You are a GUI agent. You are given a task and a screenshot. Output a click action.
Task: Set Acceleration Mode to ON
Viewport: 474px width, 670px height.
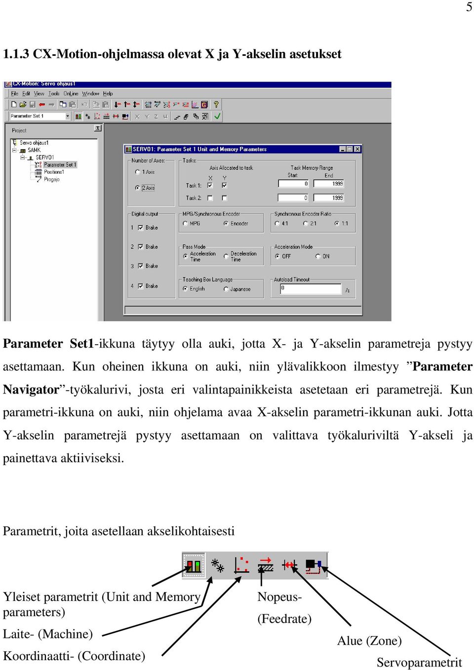click(317, 256)
